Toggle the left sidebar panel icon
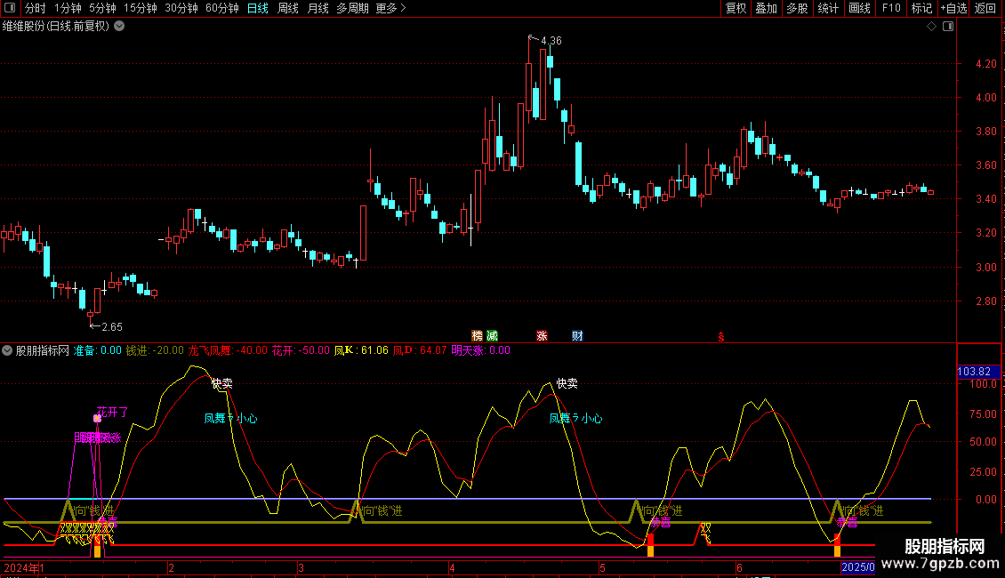This screenshot has height=578, width=1005. point(10,8)
